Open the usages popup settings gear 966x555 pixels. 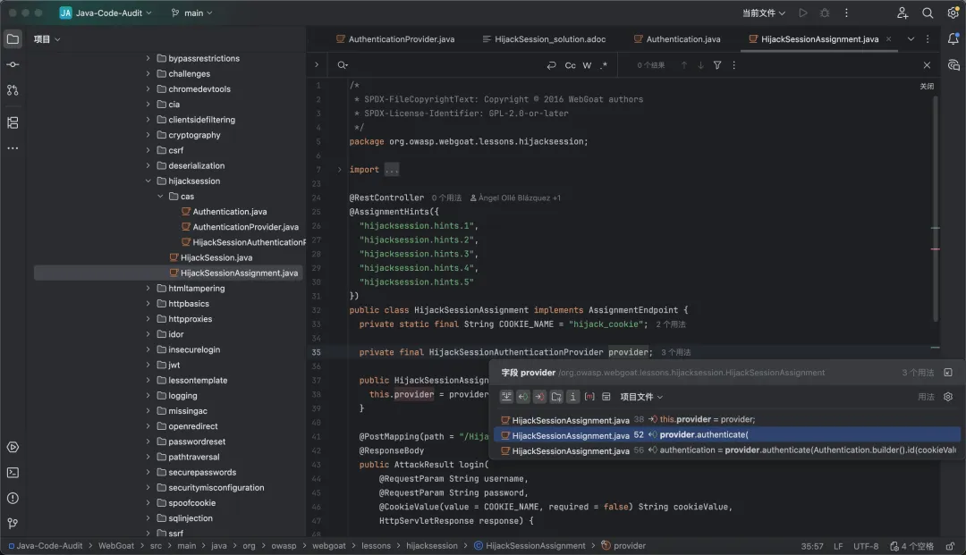[x=948, y=397]
